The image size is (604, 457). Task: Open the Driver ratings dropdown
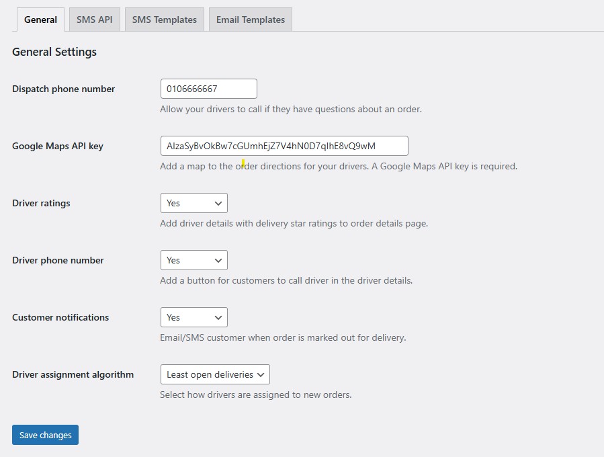click(193, 202)
